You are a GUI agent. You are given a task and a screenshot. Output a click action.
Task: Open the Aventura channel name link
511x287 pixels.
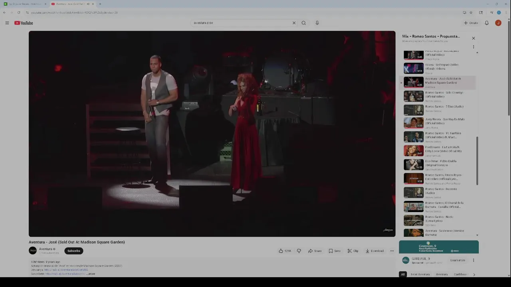tap(46, 249)
